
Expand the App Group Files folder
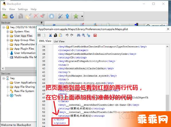pyautogui.click(x=7, y=40)
